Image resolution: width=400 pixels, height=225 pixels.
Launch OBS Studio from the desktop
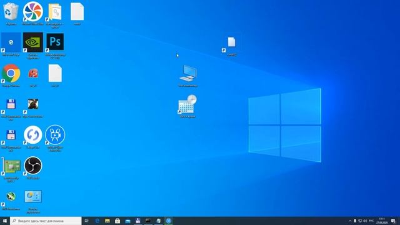tap(33, 166)
